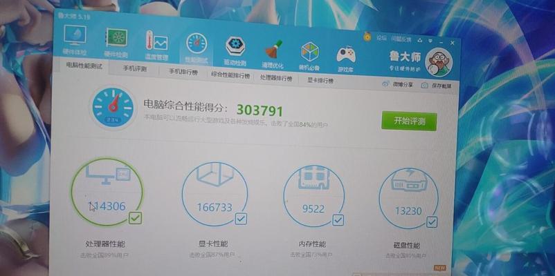Viewport: 555px width, 276px height.
Task: Click the monitor icon in processor circle
Action: coord(109,174)
